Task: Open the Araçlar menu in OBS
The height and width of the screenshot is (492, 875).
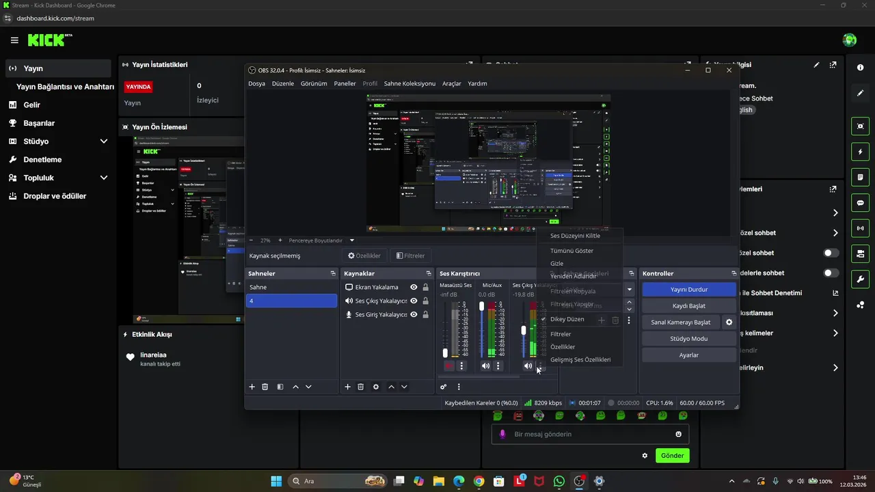Action: [x=452, y=83]
